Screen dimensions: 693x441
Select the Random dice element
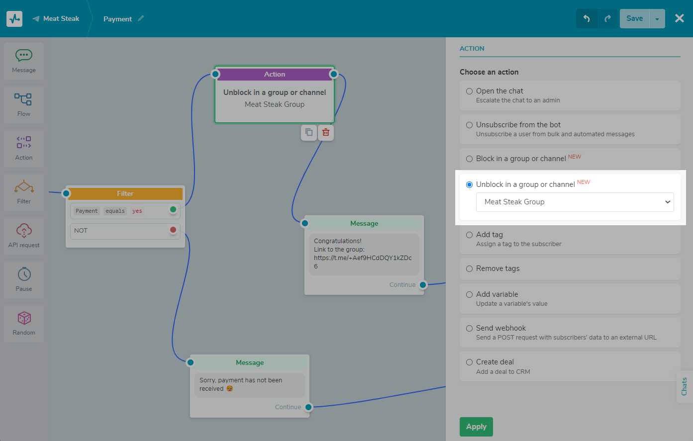(x=24, y=323)
